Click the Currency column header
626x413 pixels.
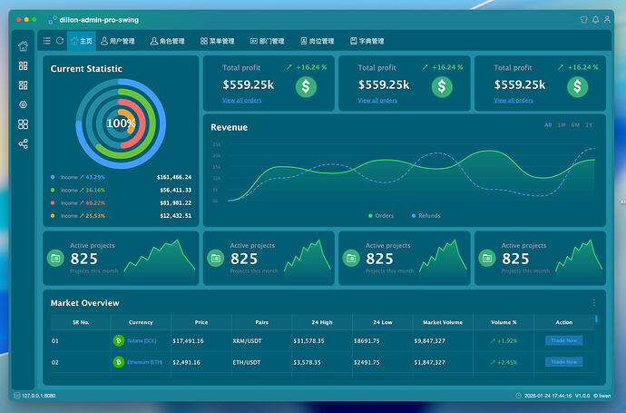pos(141,322)
